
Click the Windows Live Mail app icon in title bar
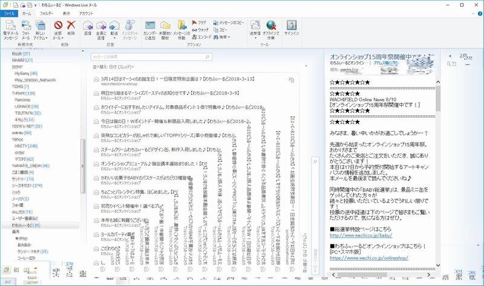pyautogui.click(x=5, y=5)
